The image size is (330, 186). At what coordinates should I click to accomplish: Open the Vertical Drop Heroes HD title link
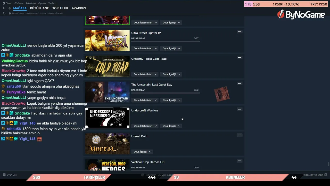click(x=148, y=162)
